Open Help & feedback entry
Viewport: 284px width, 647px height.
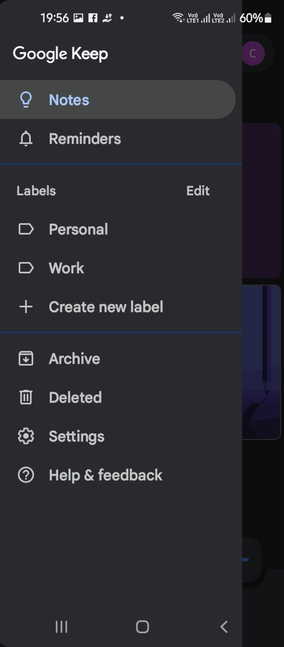[105, 475]
